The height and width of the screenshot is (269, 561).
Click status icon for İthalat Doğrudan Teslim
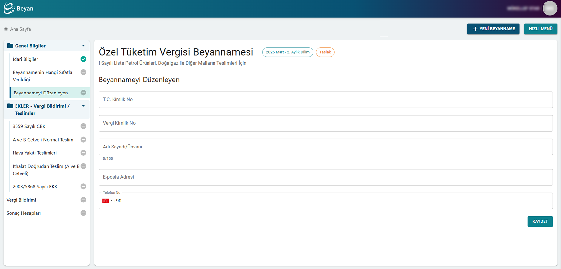coord(83,166)
